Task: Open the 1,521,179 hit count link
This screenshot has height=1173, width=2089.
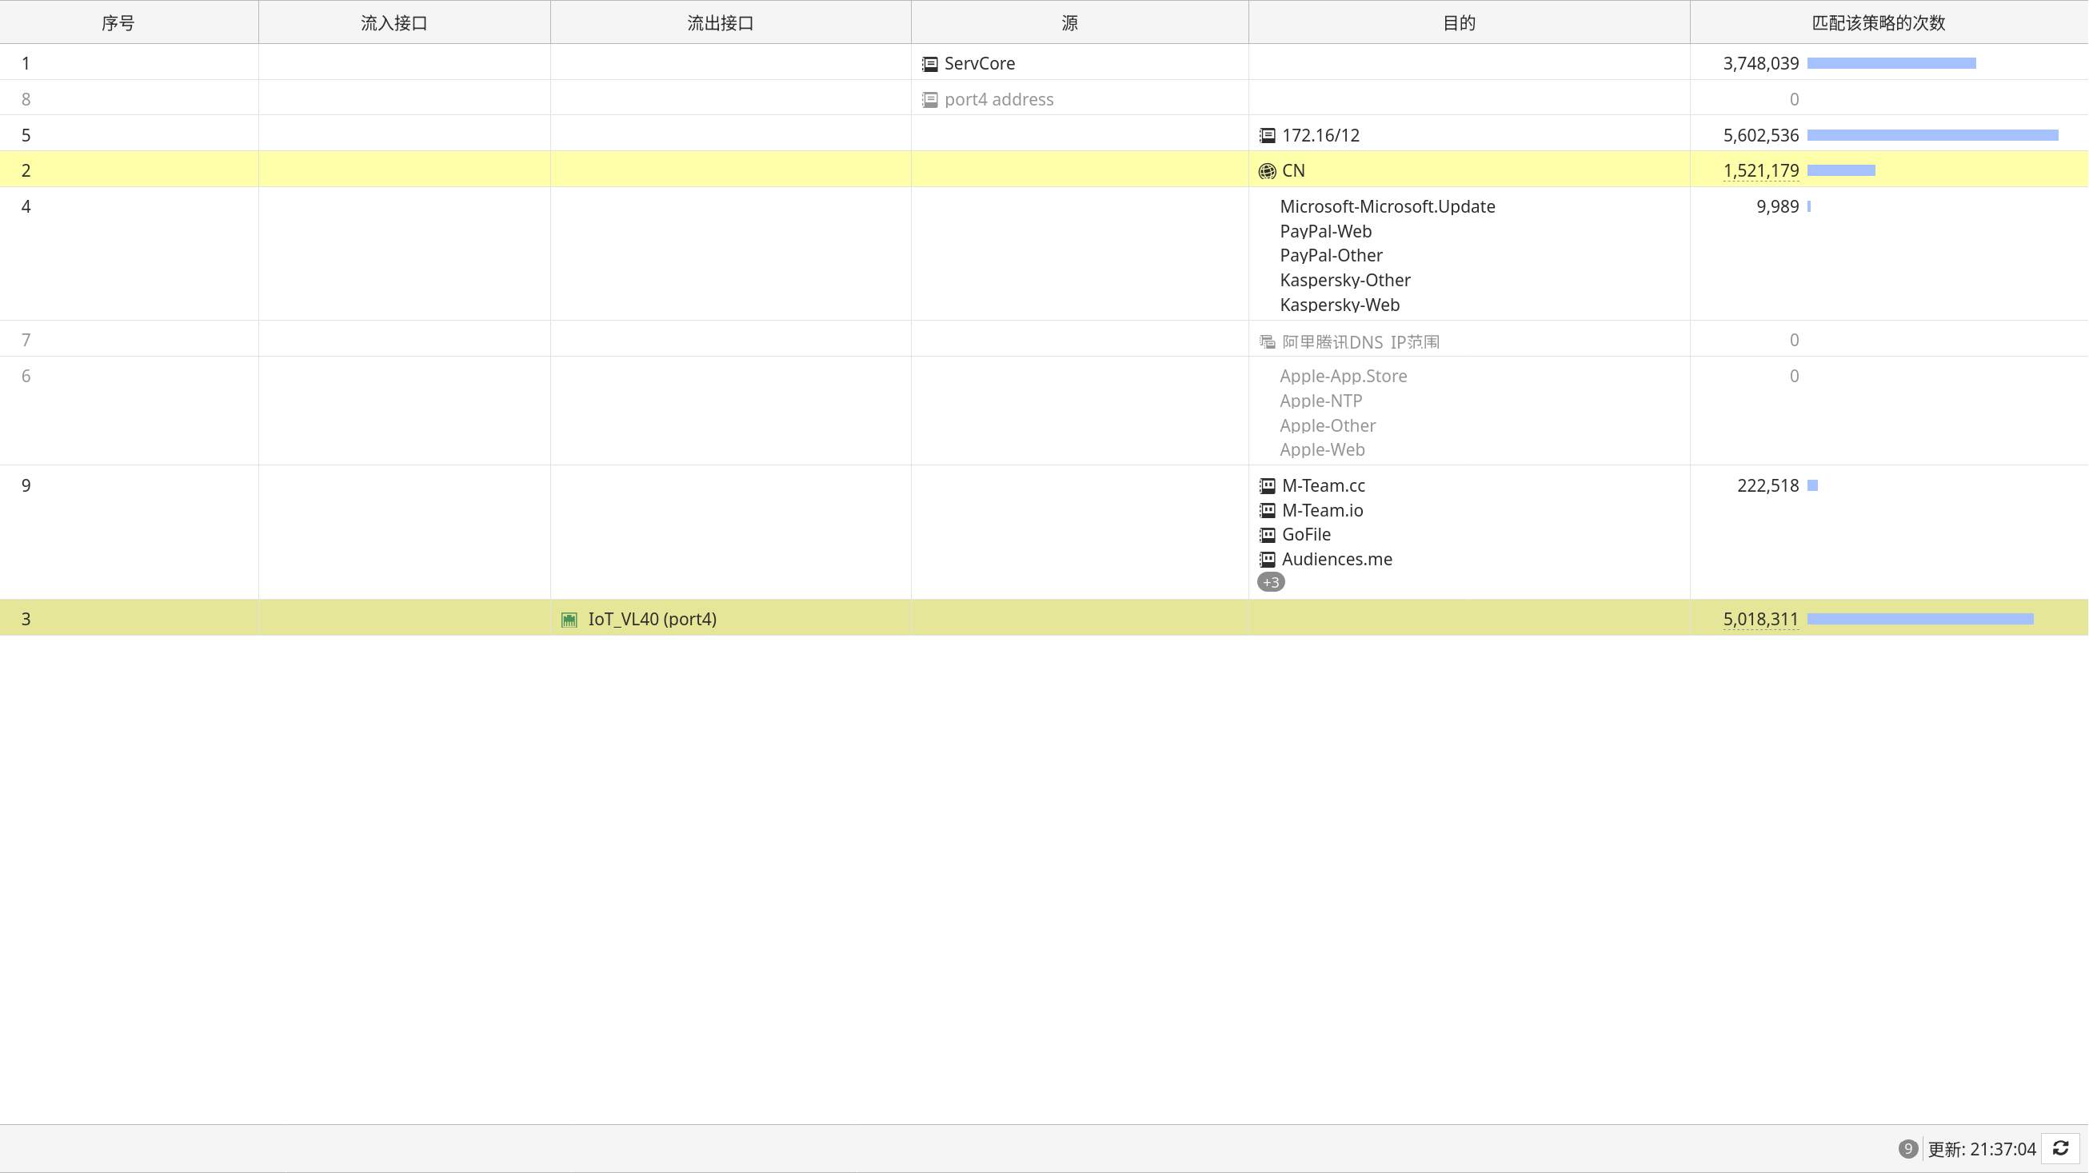Action: (x=1760, y=171)
